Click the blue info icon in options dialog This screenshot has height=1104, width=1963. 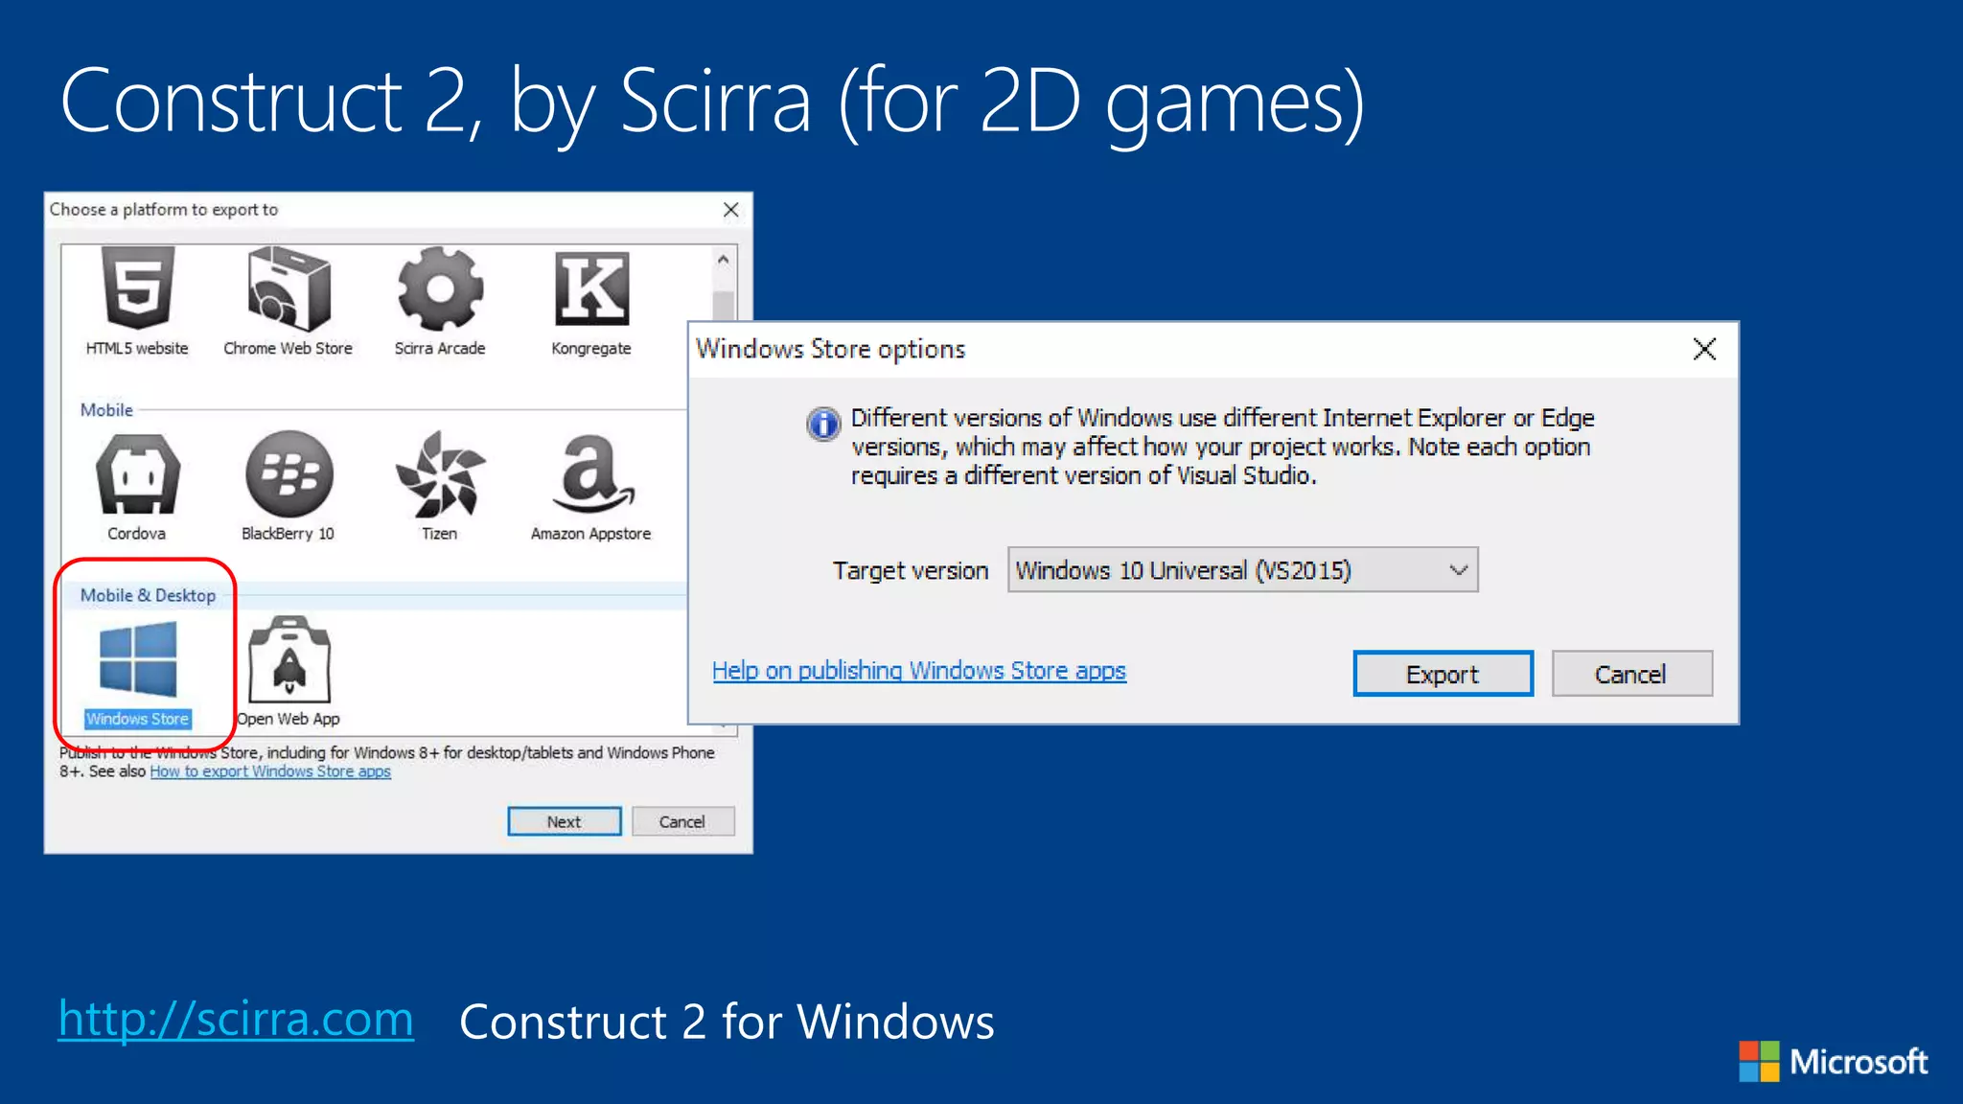[823, 423]
